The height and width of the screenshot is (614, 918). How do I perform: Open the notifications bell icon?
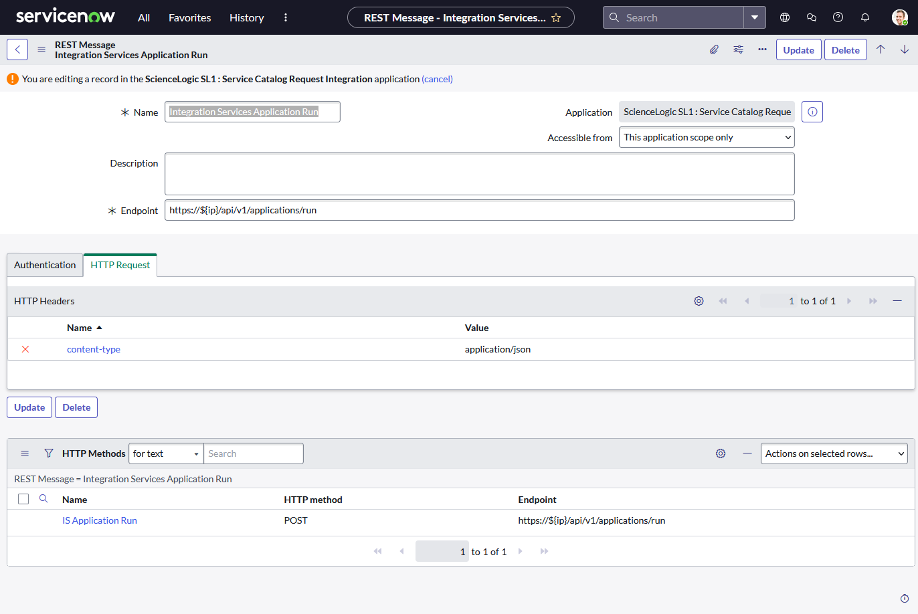(x=865, y=17)
